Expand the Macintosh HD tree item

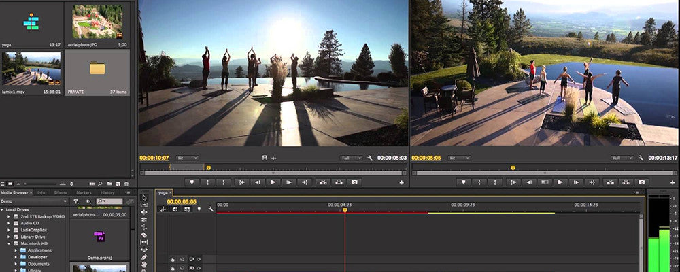(x=8, y=243)
